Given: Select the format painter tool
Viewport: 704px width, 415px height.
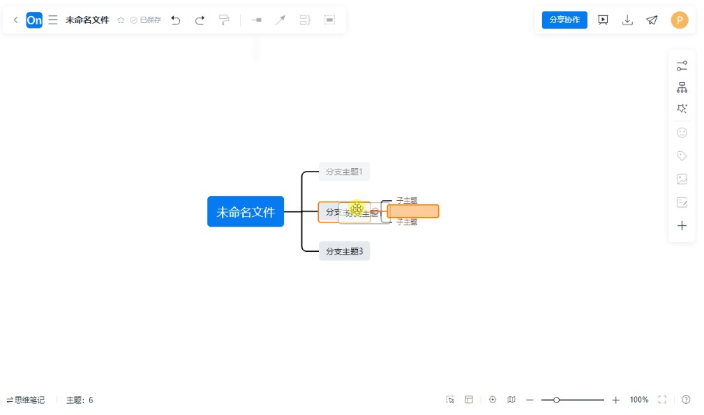Looking at the screenshot, I should [x=224, y=20].
